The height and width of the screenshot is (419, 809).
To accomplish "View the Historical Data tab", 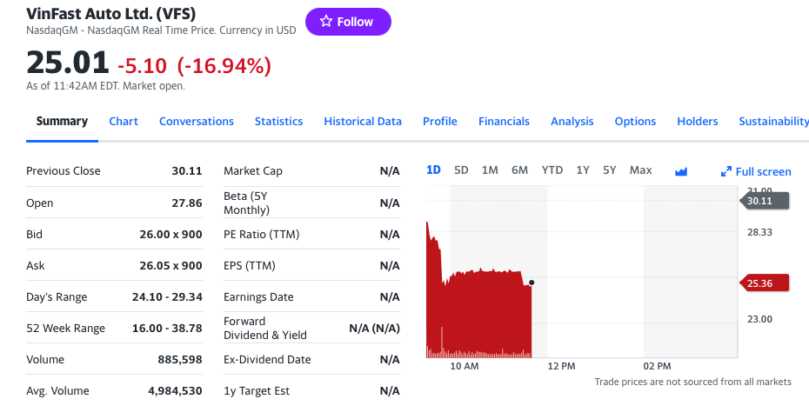I will click(x=363, y=121).
